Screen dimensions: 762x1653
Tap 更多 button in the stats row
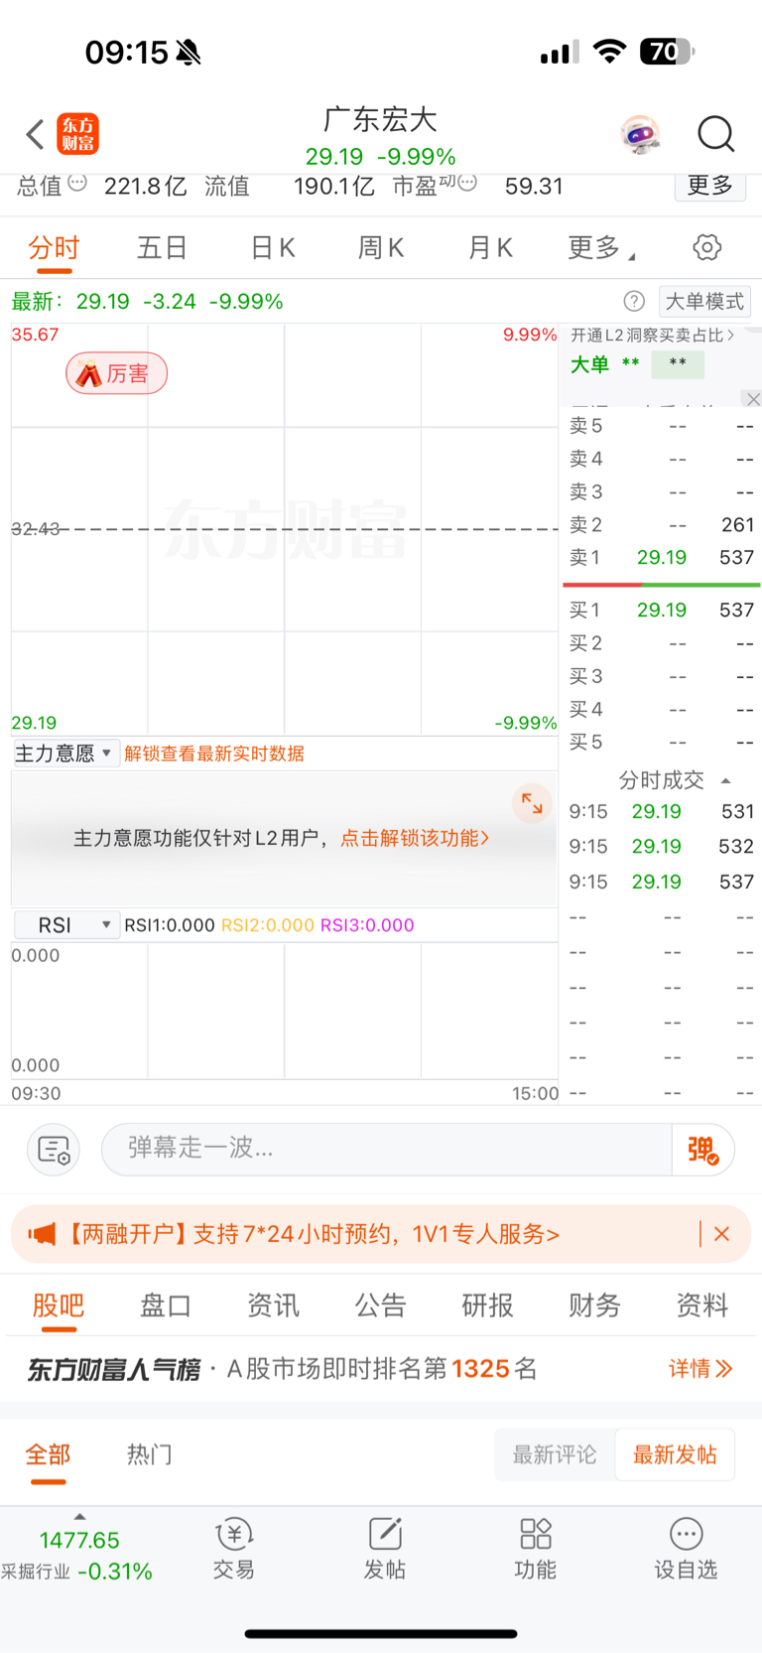[x=710, y=186]
